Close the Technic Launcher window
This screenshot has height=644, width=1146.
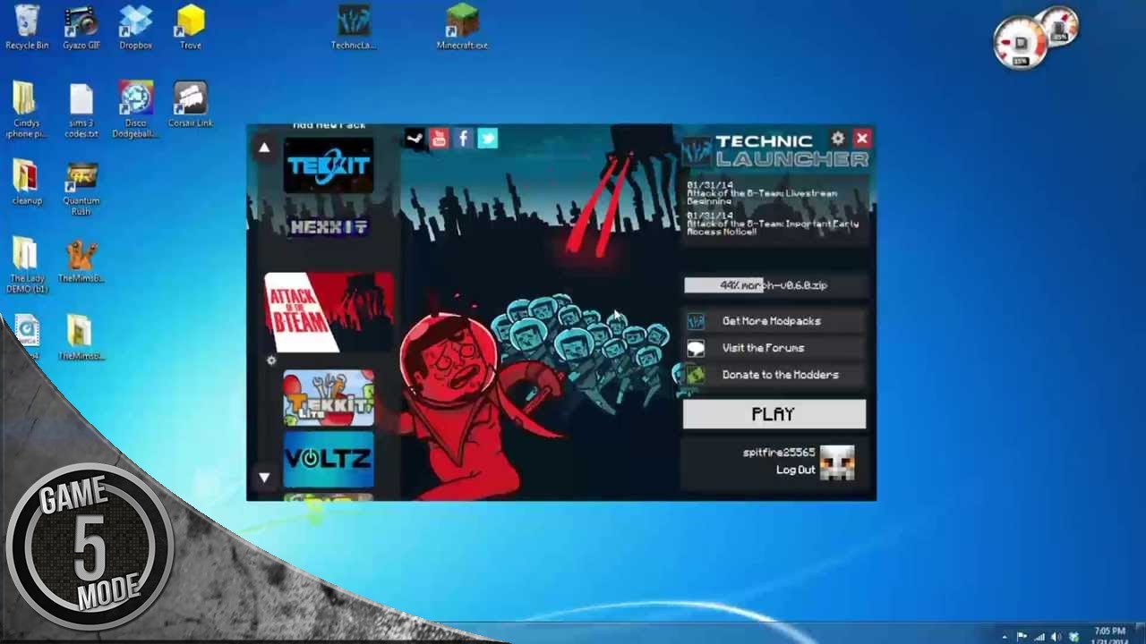click(861, 138)
